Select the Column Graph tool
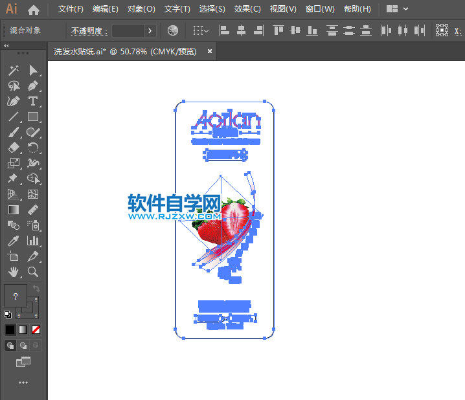This screenshot has width=465, height=400. pos(33,241)
